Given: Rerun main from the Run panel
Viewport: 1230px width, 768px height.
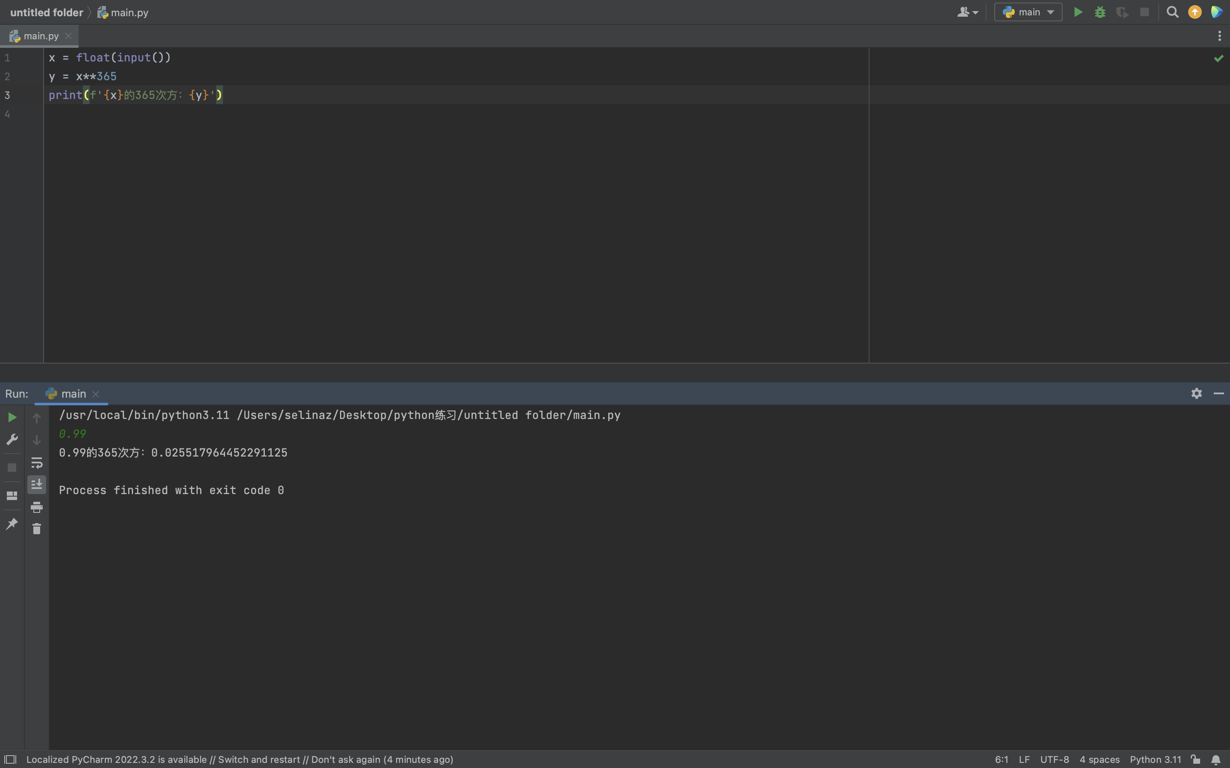Looking at the screenshot, I should click(x=12, y=418).
